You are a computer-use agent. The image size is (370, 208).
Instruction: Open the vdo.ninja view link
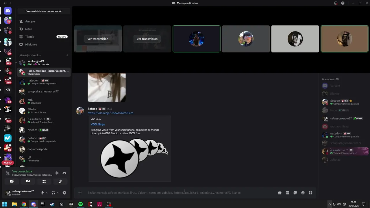tap(110, 113)
